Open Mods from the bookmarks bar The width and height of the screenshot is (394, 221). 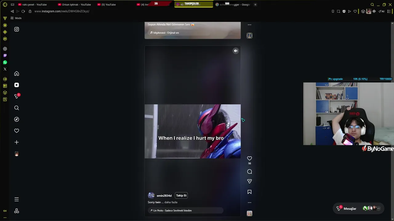pos(16,18)
